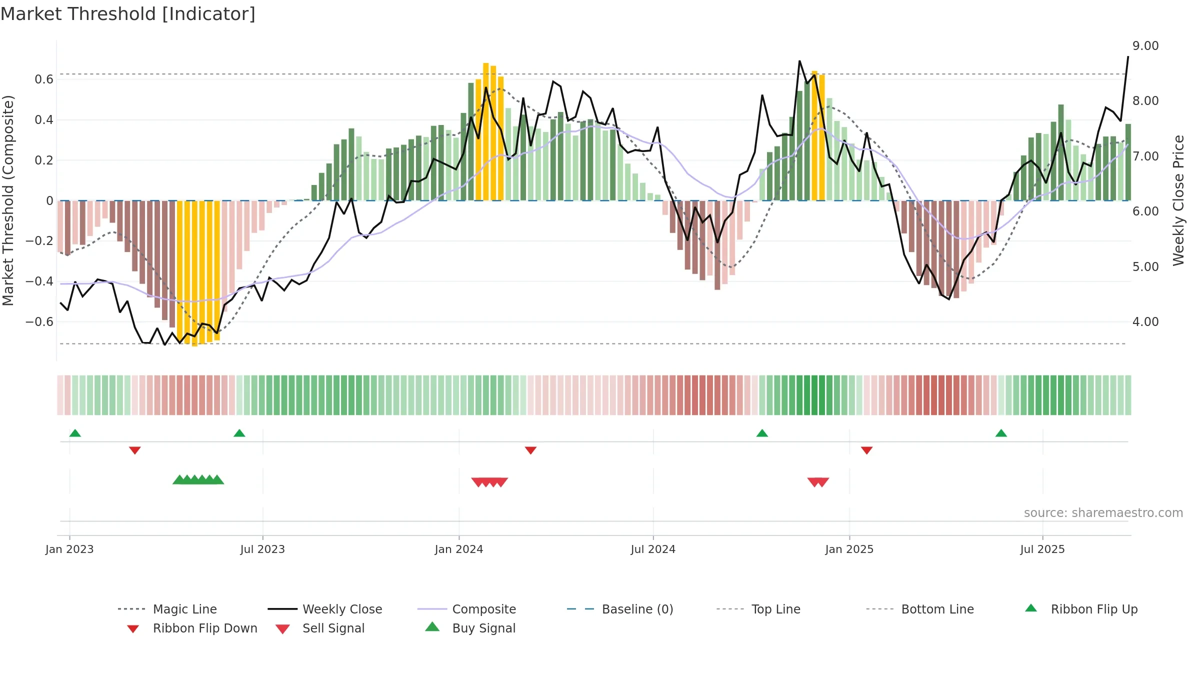Screen dimensions: 1200x675
Task: Click the Bottom Line dashed legend swatch
Action: click(880, 609)
